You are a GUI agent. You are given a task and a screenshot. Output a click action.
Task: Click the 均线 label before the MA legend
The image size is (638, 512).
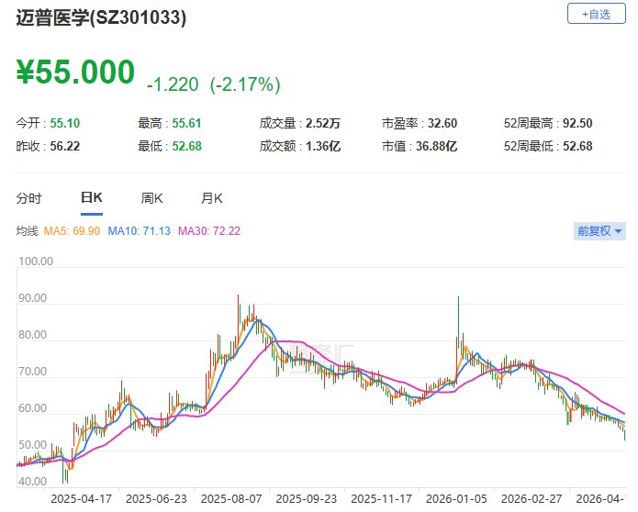(x=27, y=231)
